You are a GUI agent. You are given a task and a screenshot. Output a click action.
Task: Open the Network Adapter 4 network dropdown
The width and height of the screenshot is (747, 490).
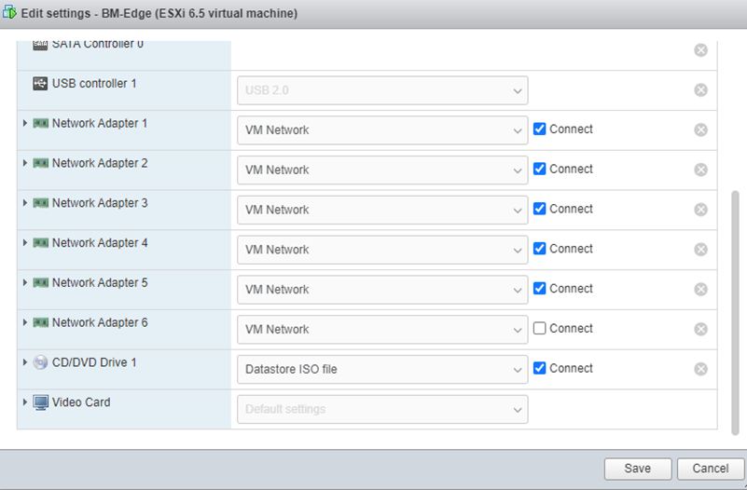(382, 250)
